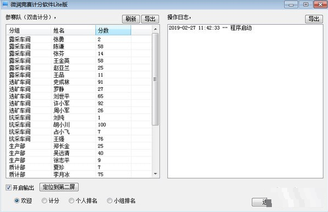Viewport: 328px width, 212px height.
Task: Sort by the 分组 column header
Action: point(29,30)
